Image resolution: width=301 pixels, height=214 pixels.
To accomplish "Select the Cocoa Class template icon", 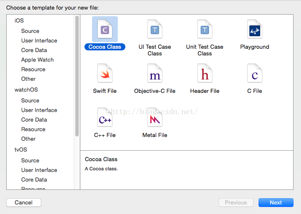I will [105, 29].
